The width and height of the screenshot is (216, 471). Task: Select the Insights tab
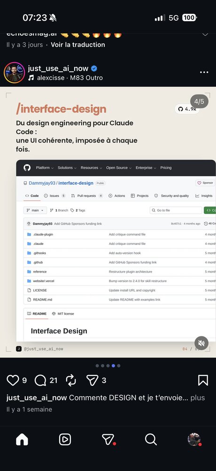coord(204,195)
